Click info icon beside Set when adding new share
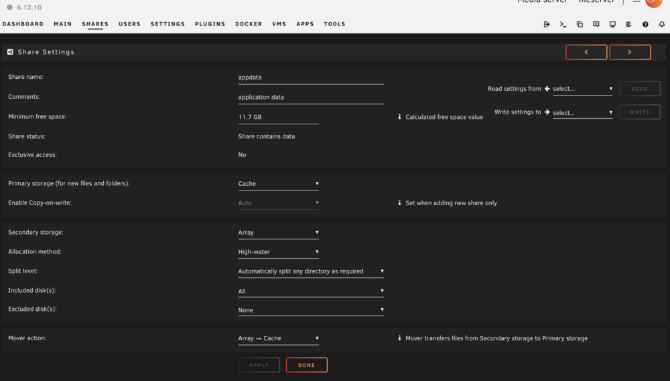This screenshot has width=670, height=381. point(399,203)
